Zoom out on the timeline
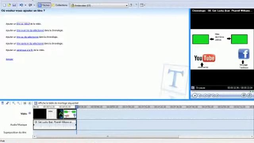Screen dimensions: 254x143 tap(19, 103)
